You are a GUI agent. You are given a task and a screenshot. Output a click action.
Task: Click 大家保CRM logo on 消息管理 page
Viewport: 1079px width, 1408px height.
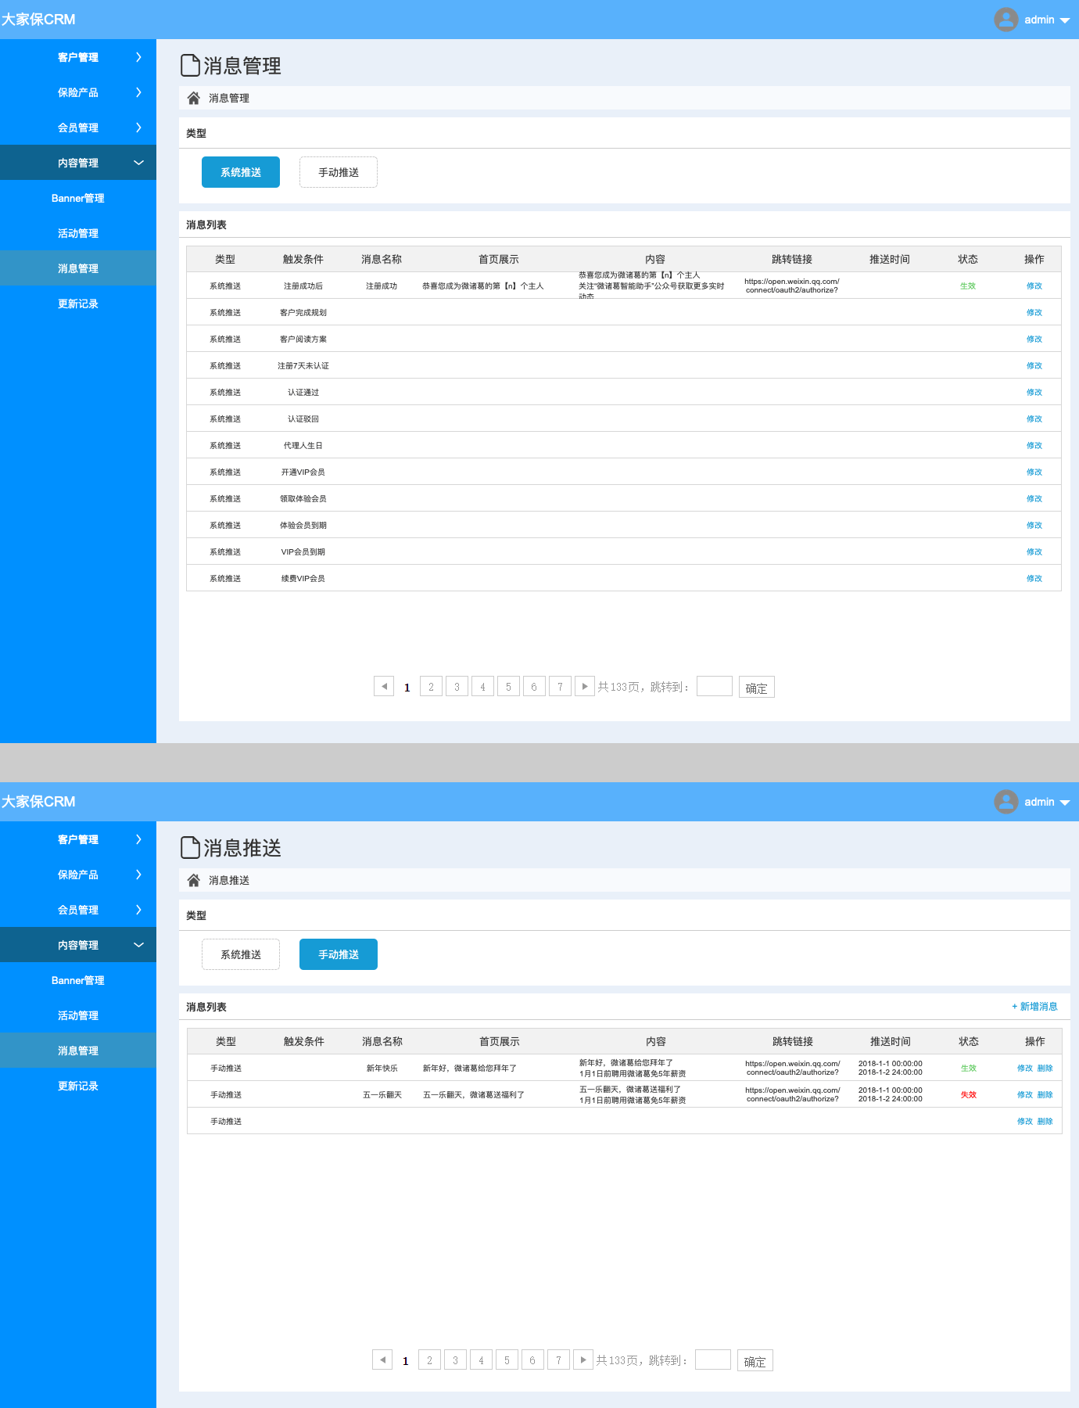38,20
